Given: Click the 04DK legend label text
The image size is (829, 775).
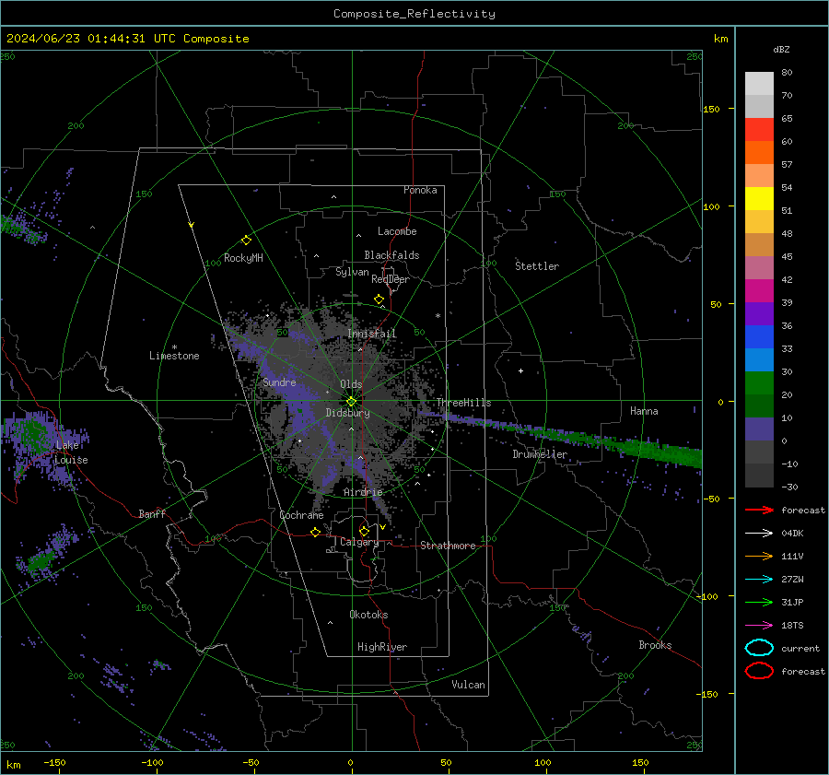Looking at the screenshot, I should [792, 534].
